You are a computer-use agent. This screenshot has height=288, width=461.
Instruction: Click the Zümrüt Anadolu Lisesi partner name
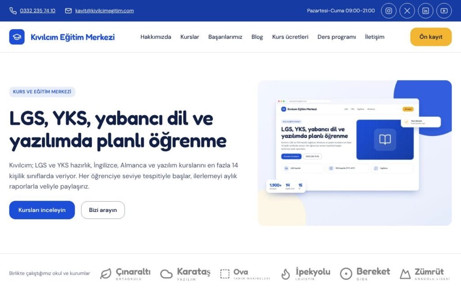coord(432,274)
